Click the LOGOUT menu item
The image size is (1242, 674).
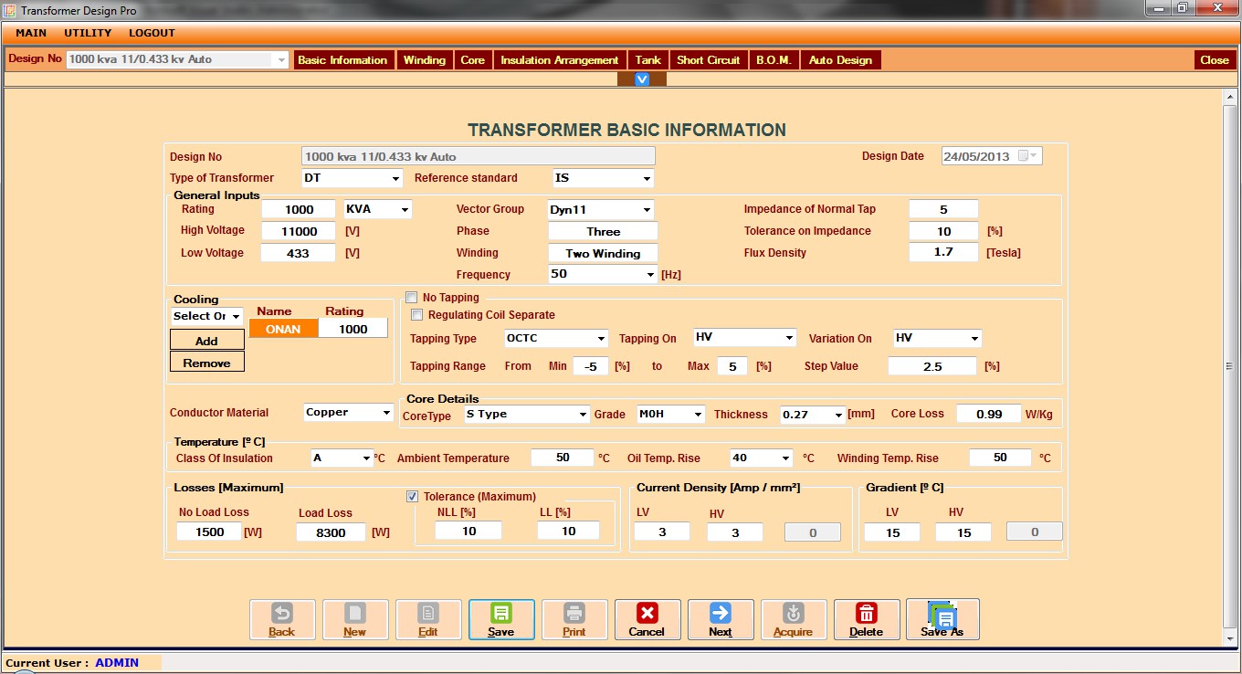point(152,33)
